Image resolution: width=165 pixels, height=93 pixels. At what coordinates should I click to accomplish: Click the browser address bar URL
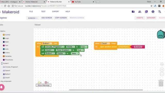pyautogui.click(x=46, y=6)
